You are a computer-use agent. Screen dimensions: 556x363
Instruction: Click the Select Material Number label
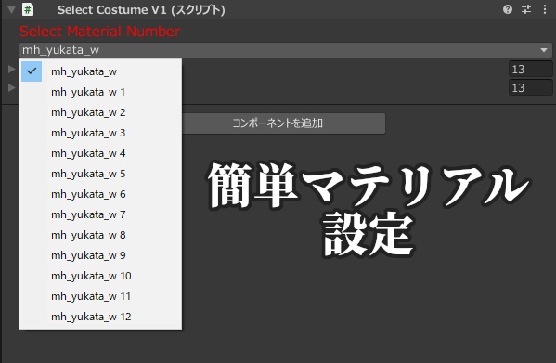click(x=100, y=32)
